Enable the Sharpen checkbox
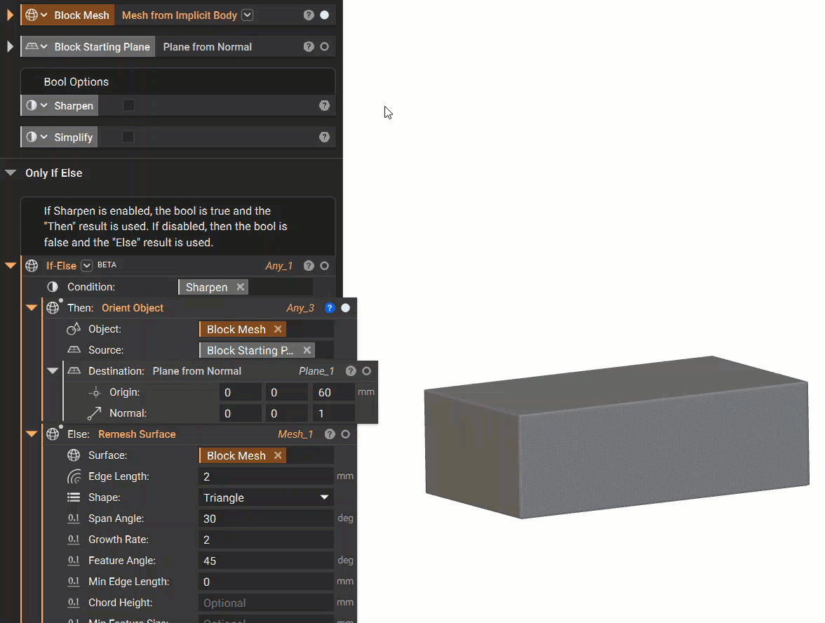The height and width of the screenshot is (623, 825). (x=128, y=106)
